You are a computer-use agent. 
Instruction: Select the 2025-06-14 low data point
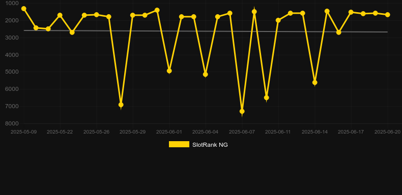pyautogui.click(x=315, y=82)
